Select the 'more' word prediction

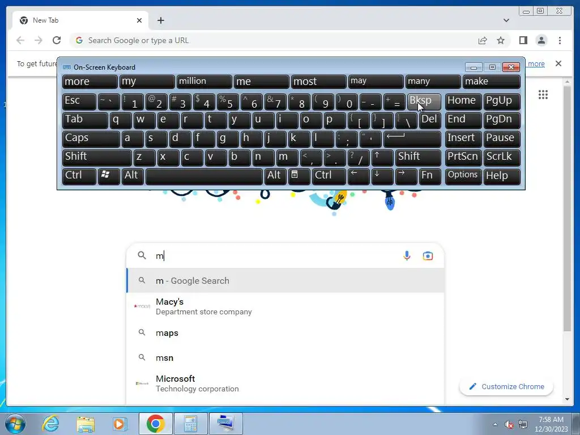90,82
